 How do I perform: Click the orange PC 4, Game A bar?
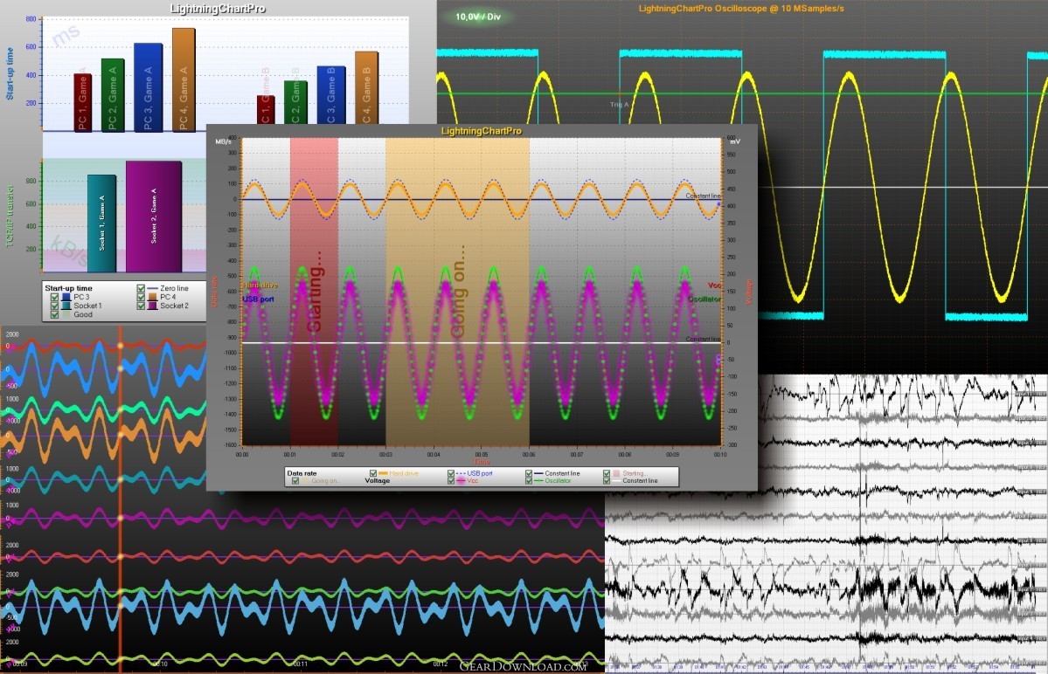point(184,80)
